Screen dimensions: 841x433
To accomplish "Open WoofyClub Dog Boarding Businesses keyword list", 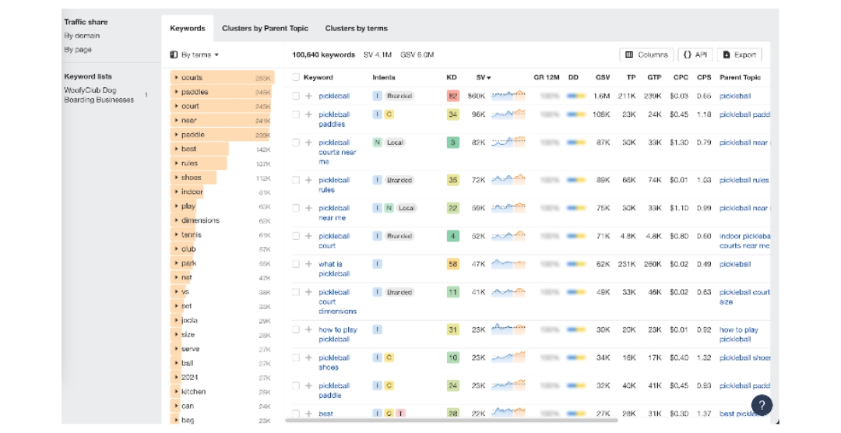I will 98,95.
